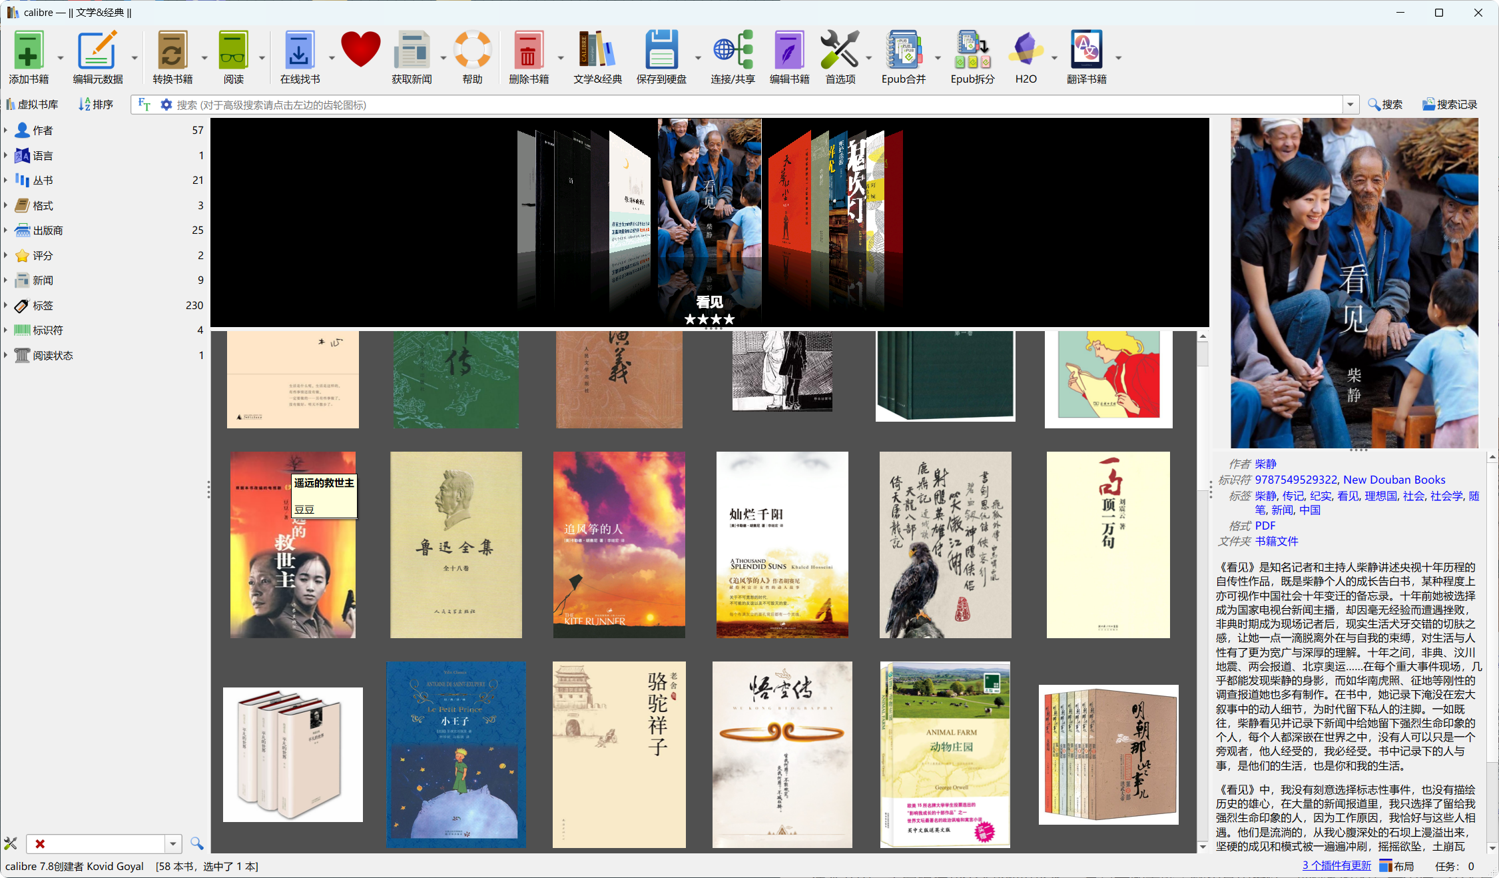Open the search history dropdown arrow
The width and height of the screenshot is (1499, 878).
[1350, 105]
